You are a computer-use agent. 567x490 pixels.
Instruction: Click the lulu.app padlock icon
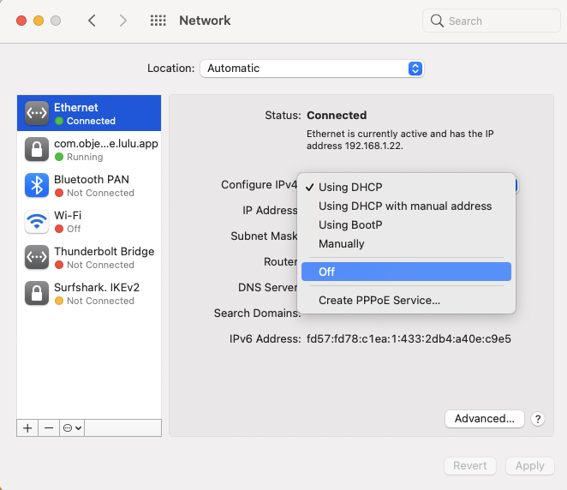click(37, 149)
